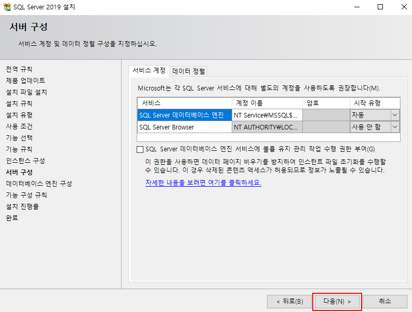Image resolution: width=412 pixels, height=312 pixels.
Task: Minimize the SQL Server 2019 setup window
Action: coord(357,7)
